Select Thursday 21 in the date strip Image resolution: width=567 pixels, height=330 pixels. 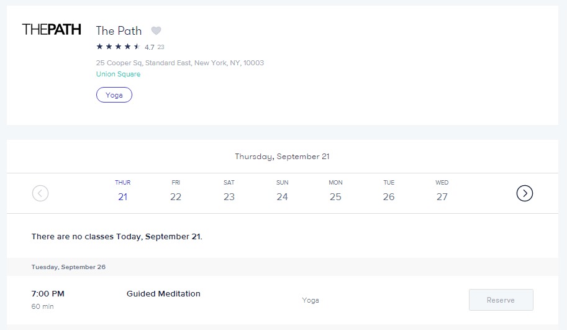(x=122, y=191)
